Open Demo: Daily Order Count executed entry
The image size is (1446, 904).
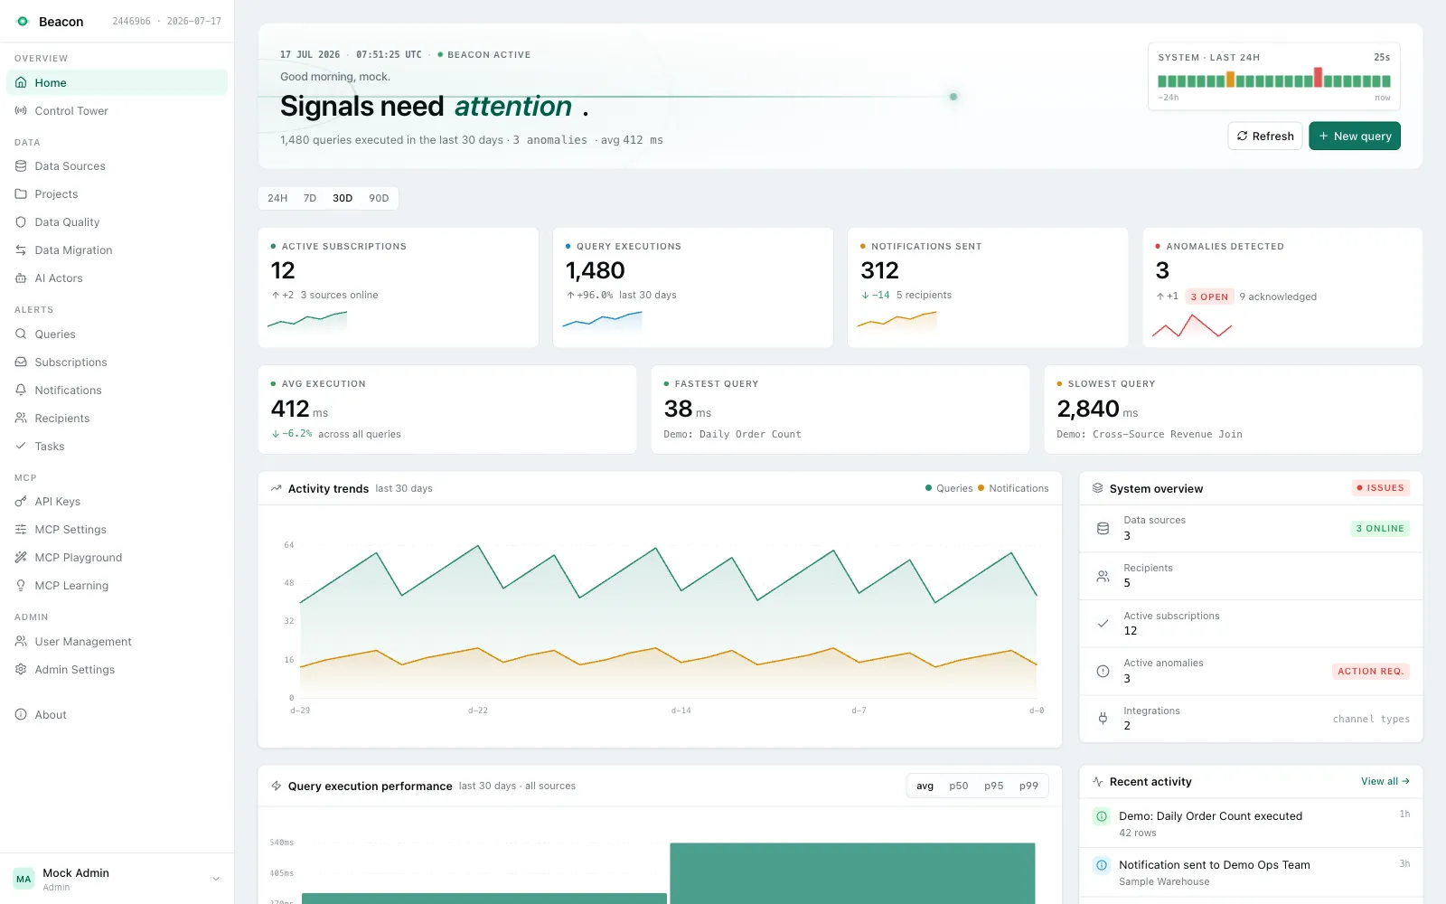point(1252,823)
